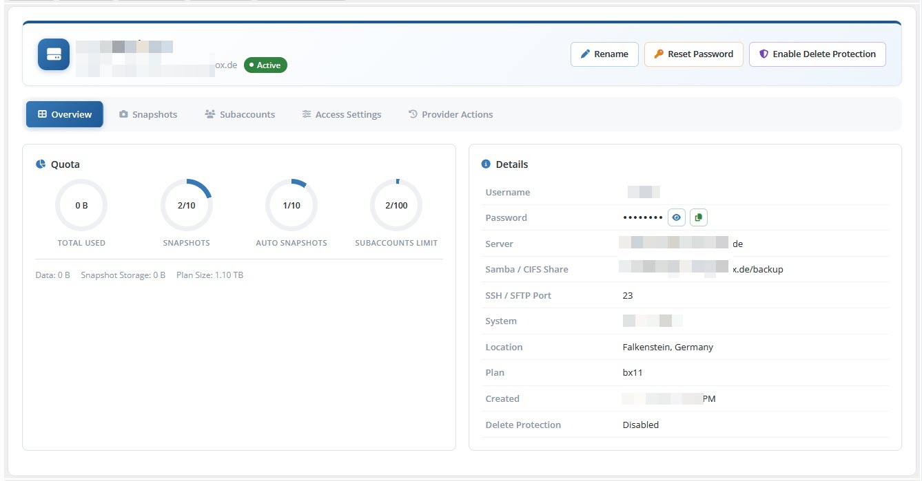Open the Overview tab
The image size is (922, 481).
65,114
